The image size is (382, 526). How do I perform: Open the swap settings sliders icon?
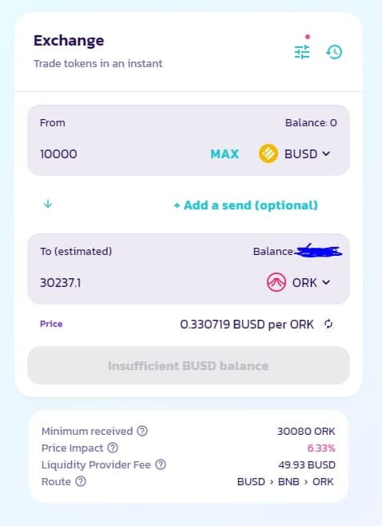point(302,52)
